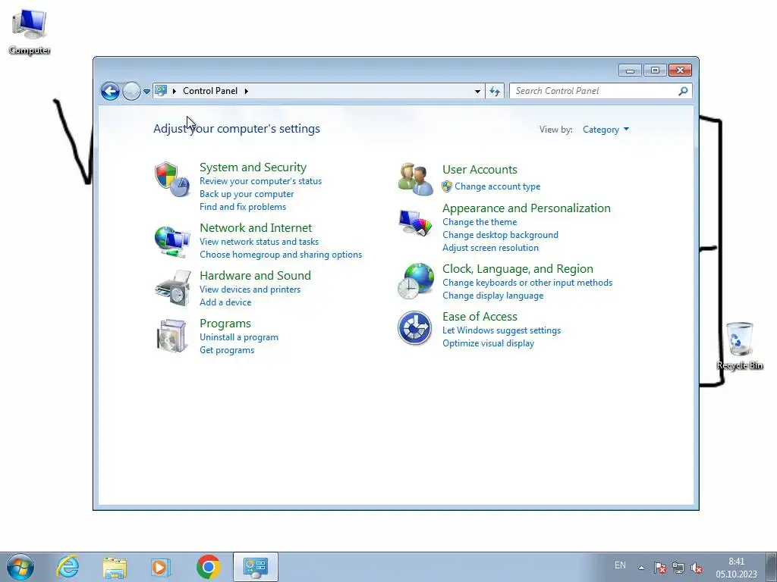Launch Internet Explorer from taskbar
The image size is (777, 582).
click(68, 567)
